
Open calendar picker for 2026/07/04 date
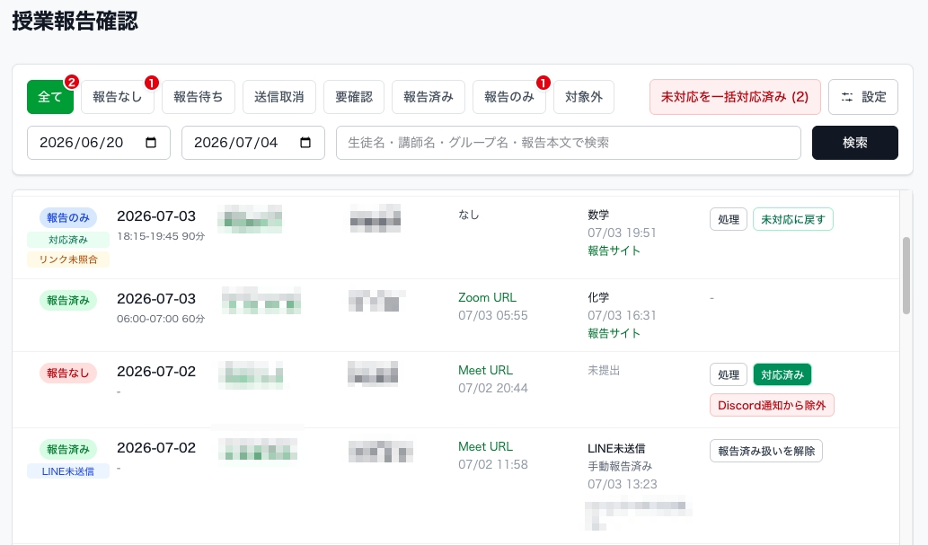[x=305, y=143]
